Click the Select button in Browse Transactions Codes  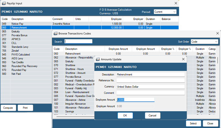193,123
